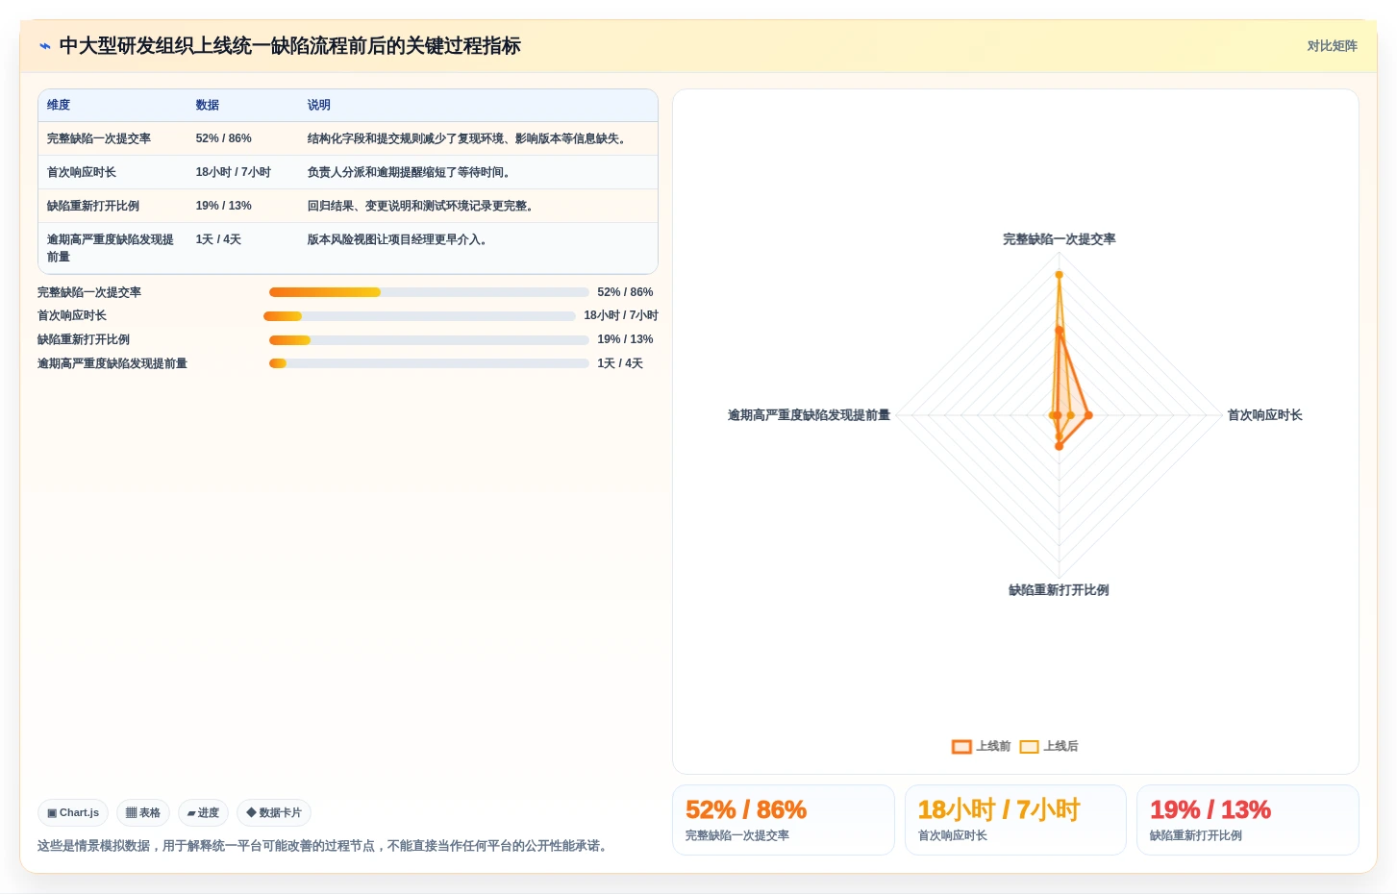Click radar axis label 完整缺陷一次提交率

tap(1060, 239)
